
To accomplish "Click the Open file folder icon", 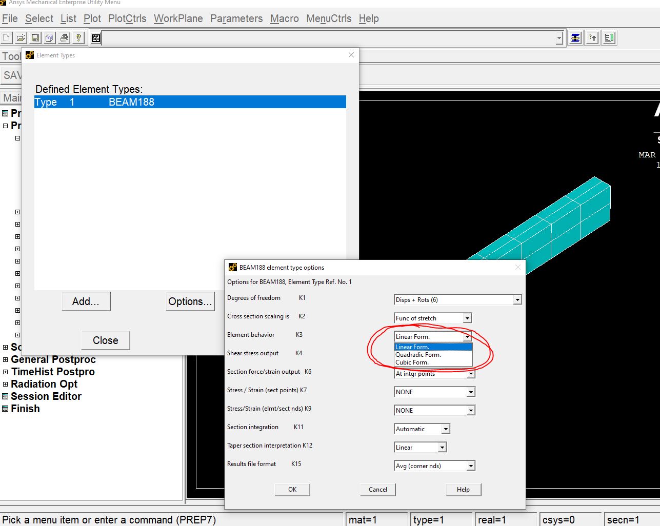I will point(21,38).
